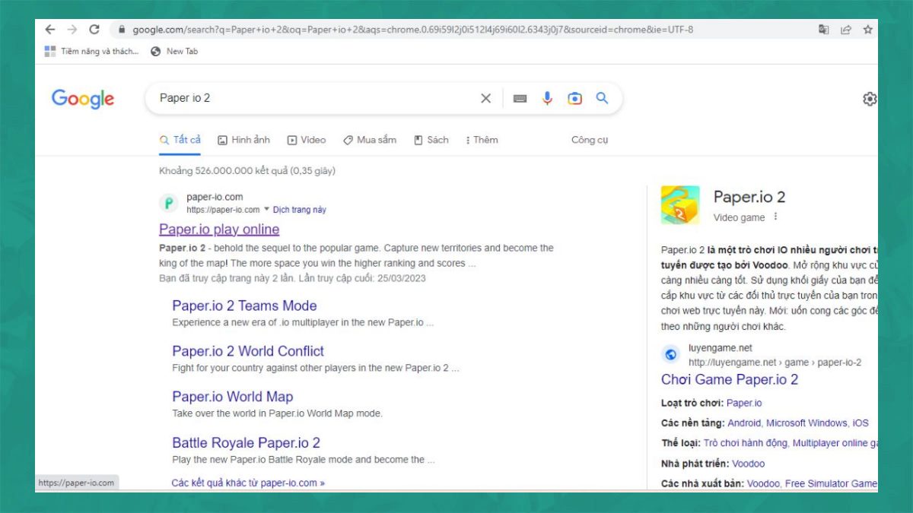Viewport: 913px width, 513px height.
Task: Reload the page with refresh icon
Action: [x=94, y=30]
